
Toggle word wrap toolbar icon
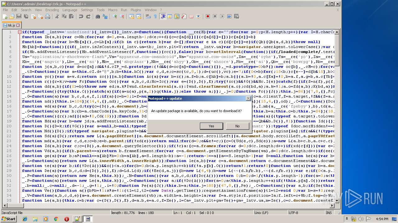148,16
